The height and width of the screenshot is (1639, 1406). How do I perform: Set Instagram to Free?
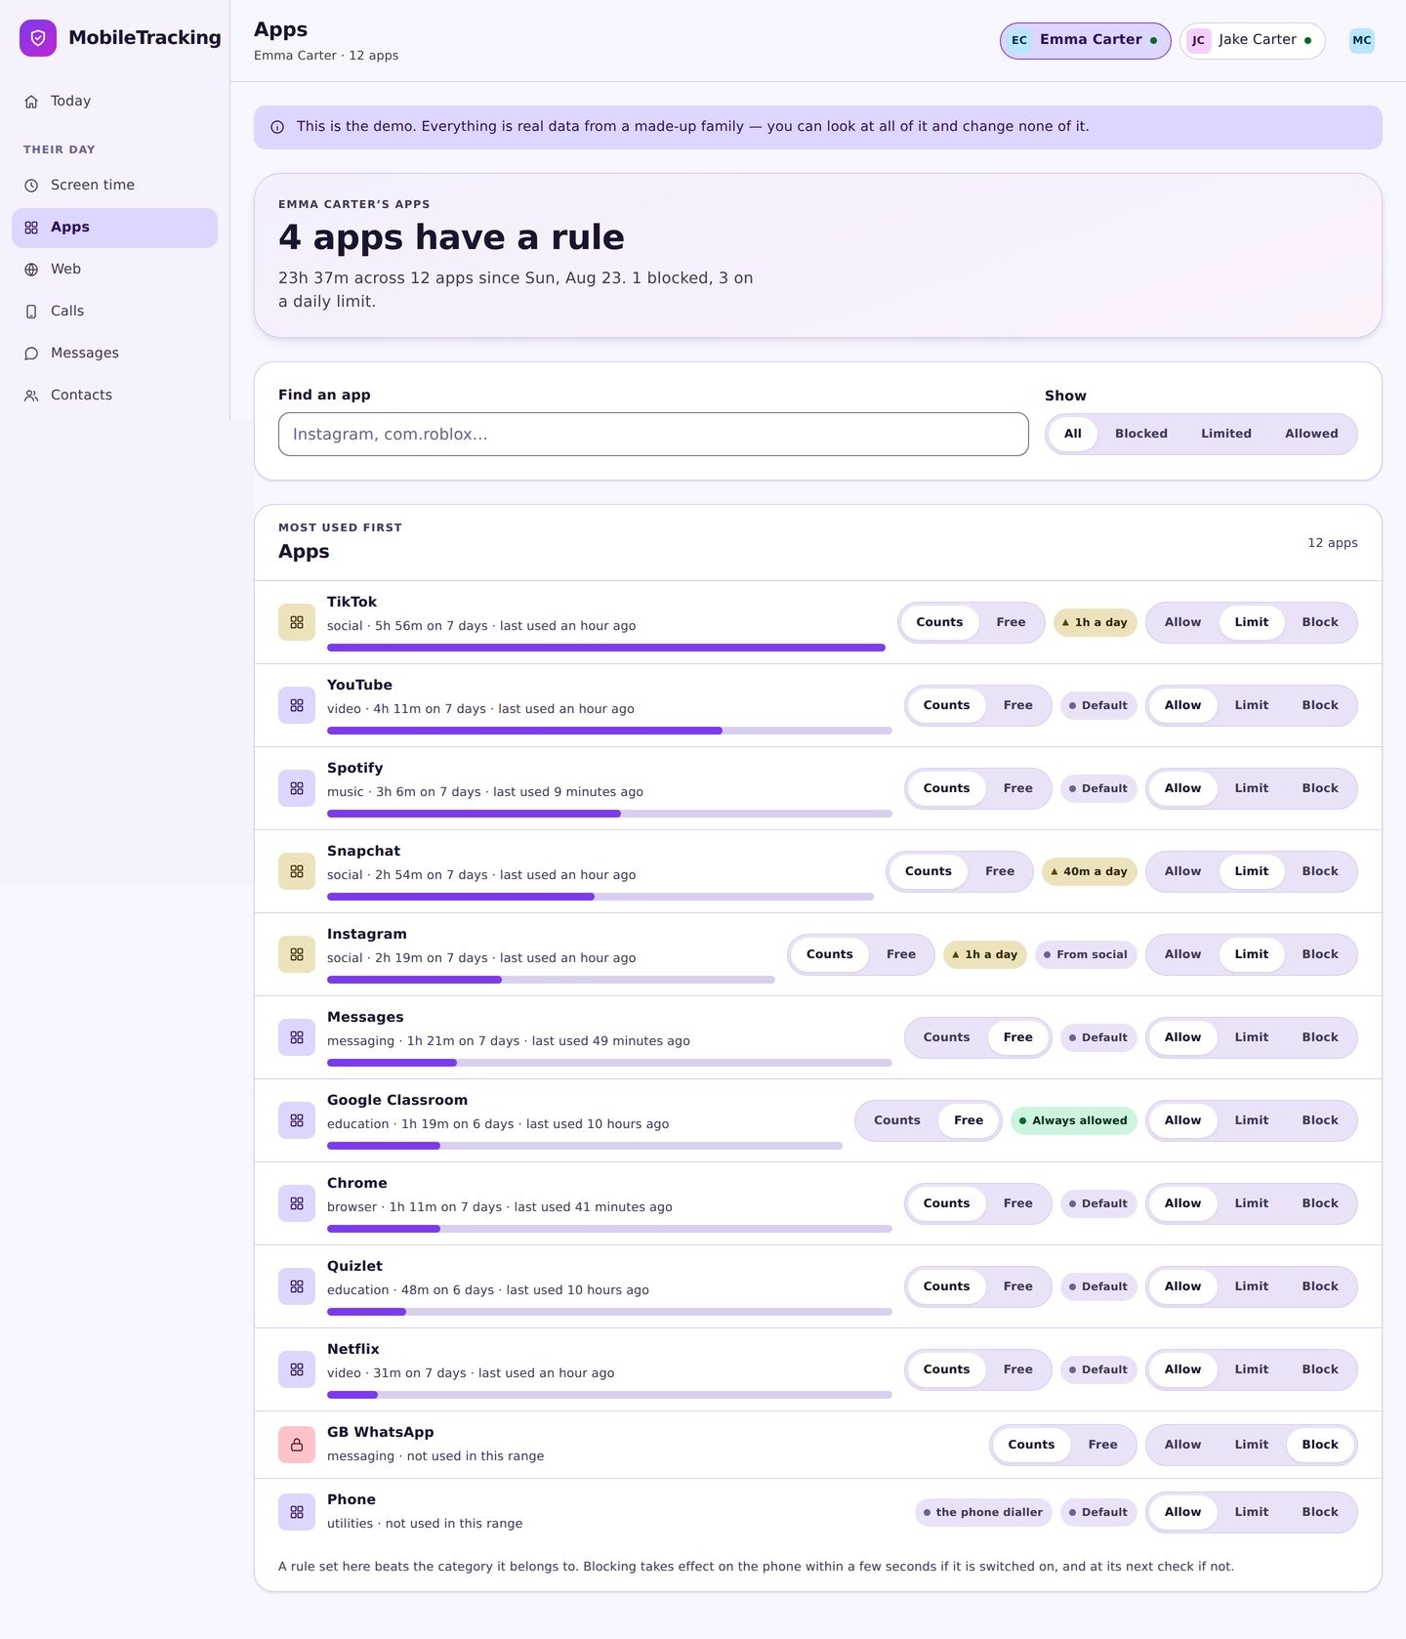(901, 954)
